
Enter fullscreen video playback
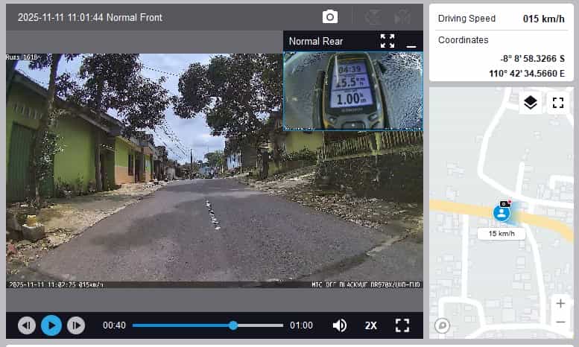coord(402,325)
